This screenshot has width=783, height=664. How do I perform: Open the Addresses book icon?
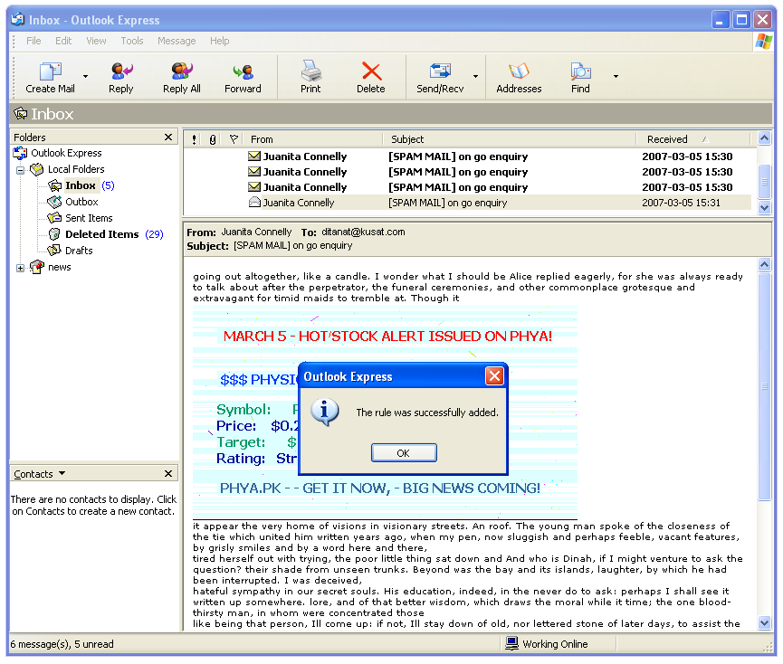pos(519,71)
